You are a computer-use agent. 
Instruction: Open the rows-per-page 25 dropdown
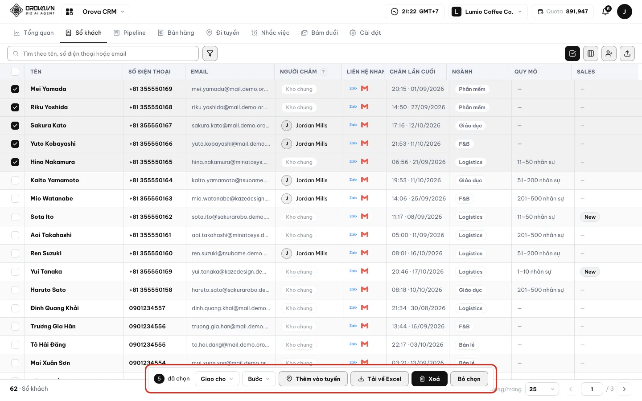point(542,389)
